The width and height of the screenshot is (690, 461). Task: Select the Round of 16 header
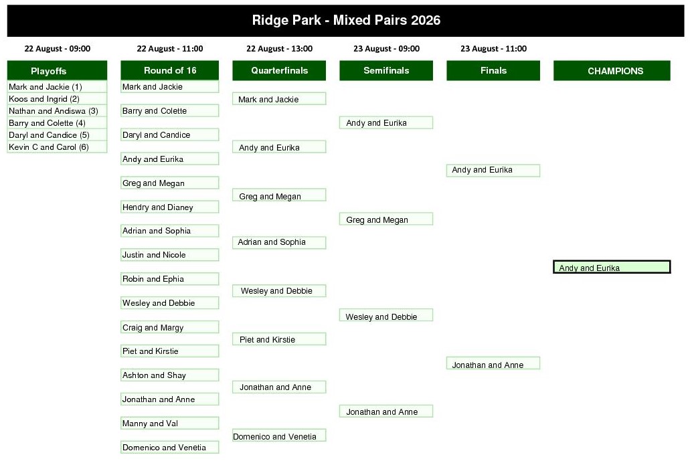pyautogui.click(x=169, y=70)
